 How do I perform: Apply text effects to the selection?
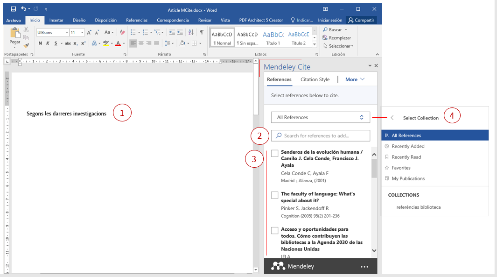coord(94,43)
